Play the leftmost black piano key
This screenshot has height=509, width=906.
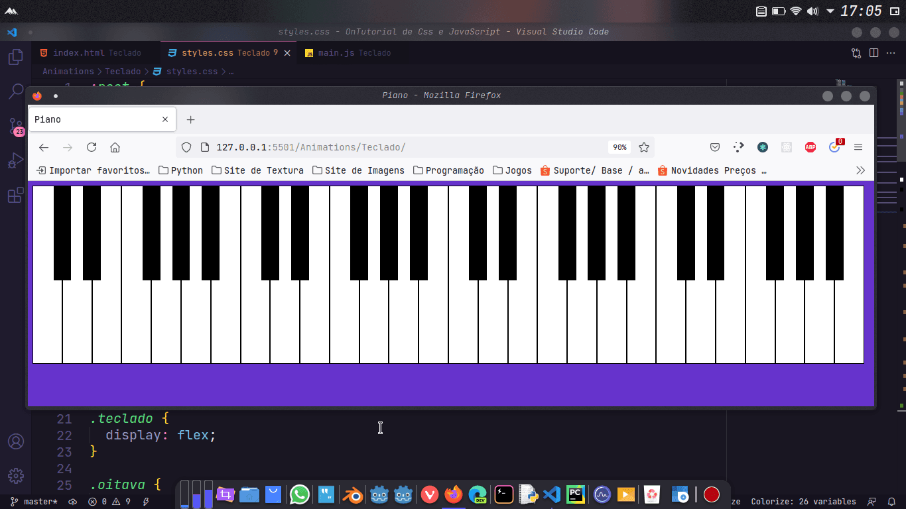click(x=62, y=233)
